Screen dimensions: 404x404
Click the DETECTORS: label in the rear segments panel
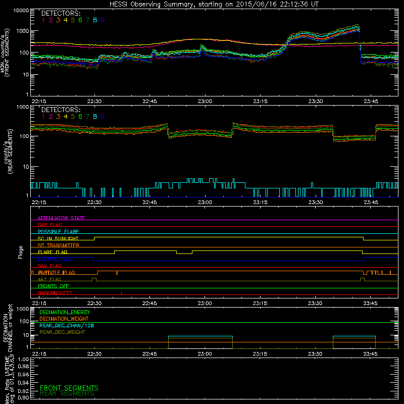point(61,110)
